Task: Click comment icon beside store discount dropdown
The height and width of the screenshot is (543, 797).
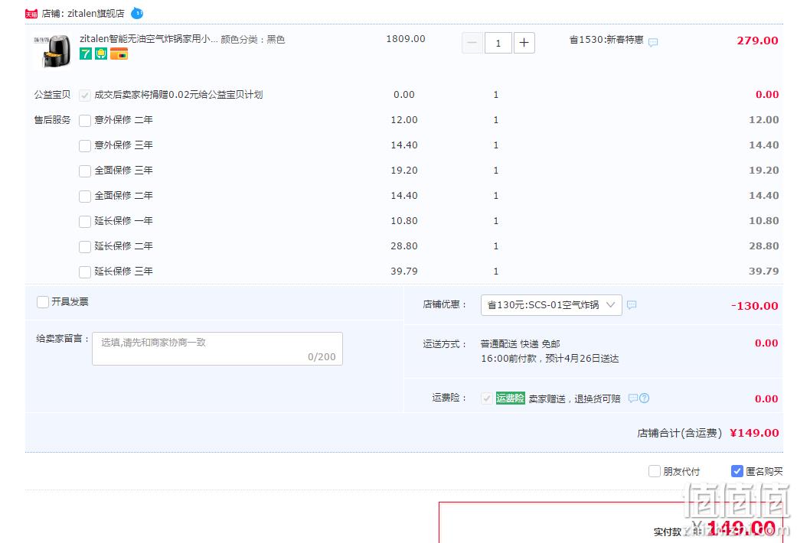Action: click(632, 305)
